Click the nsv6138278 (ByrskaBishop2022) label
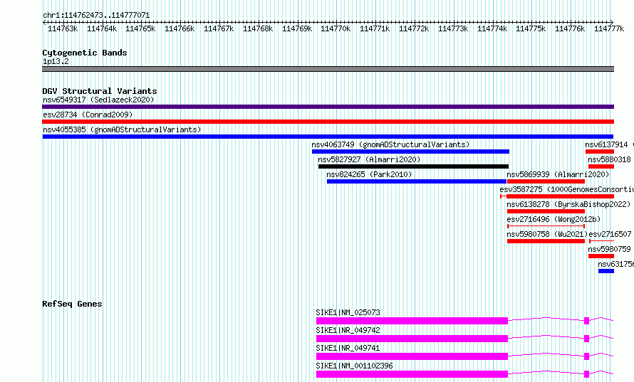This screenshot has height=382, width=634. click(568, 204)
